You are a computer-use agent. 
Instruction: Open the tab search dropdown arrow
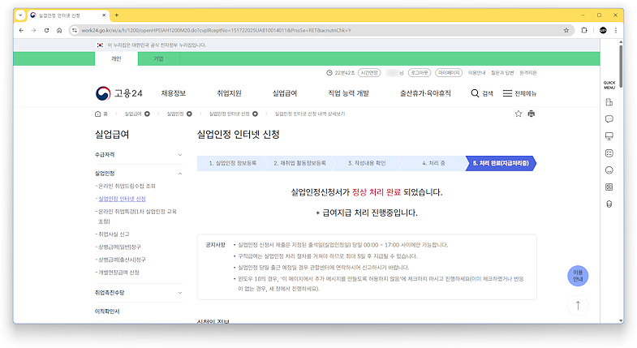click(x=20, y=15)
